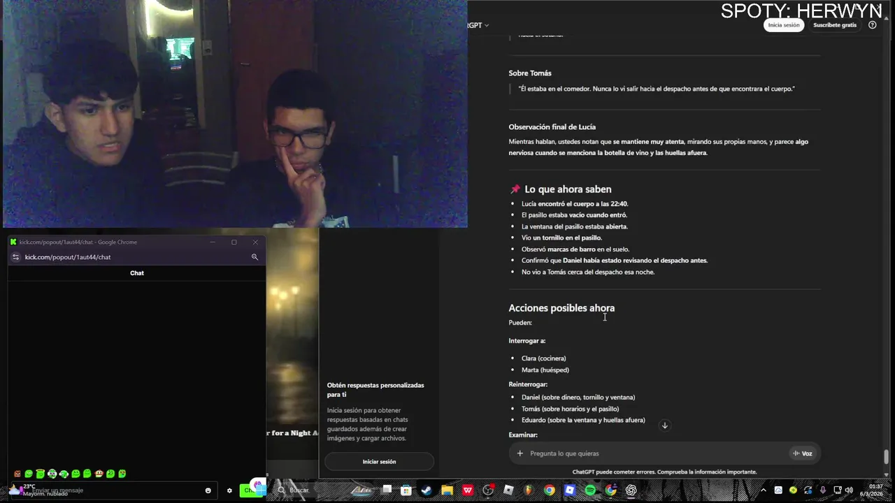The image size is (895, 503).
Task: Open FL Studio from the taskbar
Action: pyautogui.click(x=529, y=490)
